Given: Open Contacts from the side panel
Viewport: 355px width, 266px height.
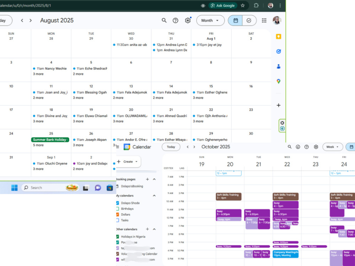Looking at the screenshot, I should click(278, 66).
